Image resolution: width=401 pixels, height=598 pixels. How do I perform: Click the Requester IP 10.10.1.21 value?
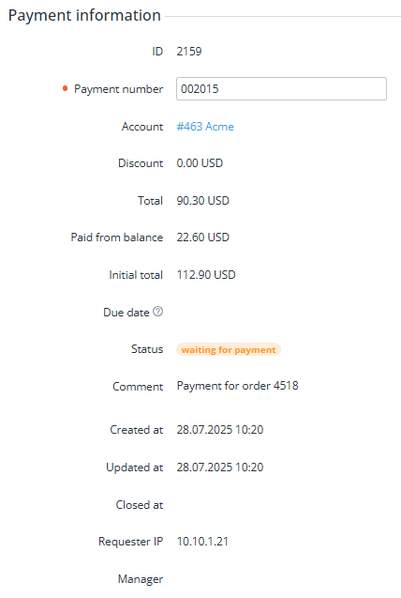tap(202, 541)
